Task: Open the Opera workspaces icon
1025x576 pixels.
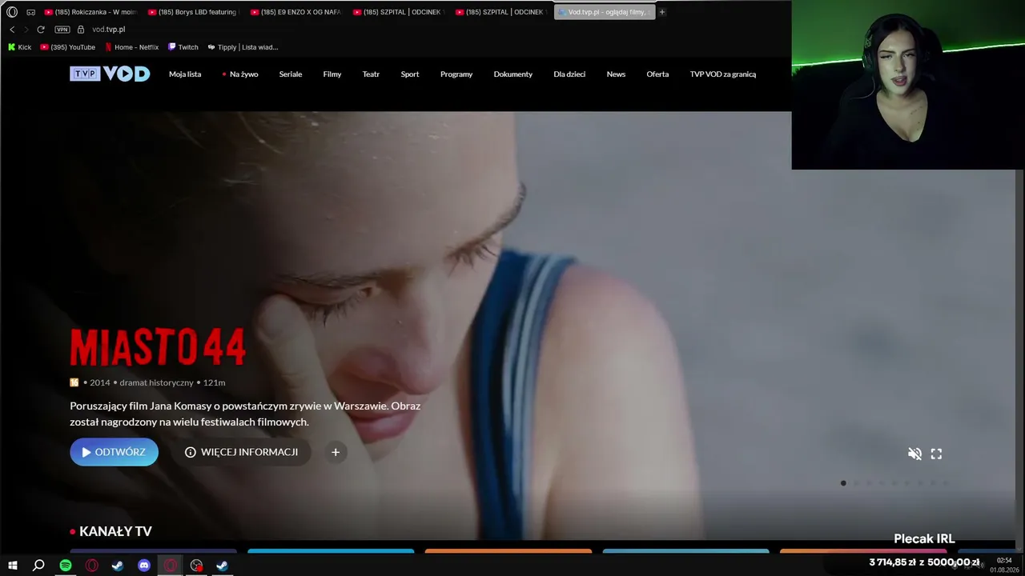Action: pyautogui.click(x=30, y=12)
